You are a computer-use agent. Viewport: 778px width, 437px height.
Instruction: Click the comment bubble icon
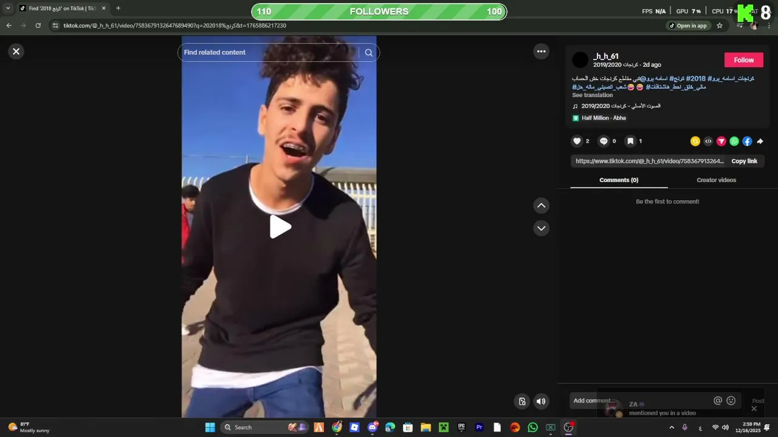[x=604, y=141]
